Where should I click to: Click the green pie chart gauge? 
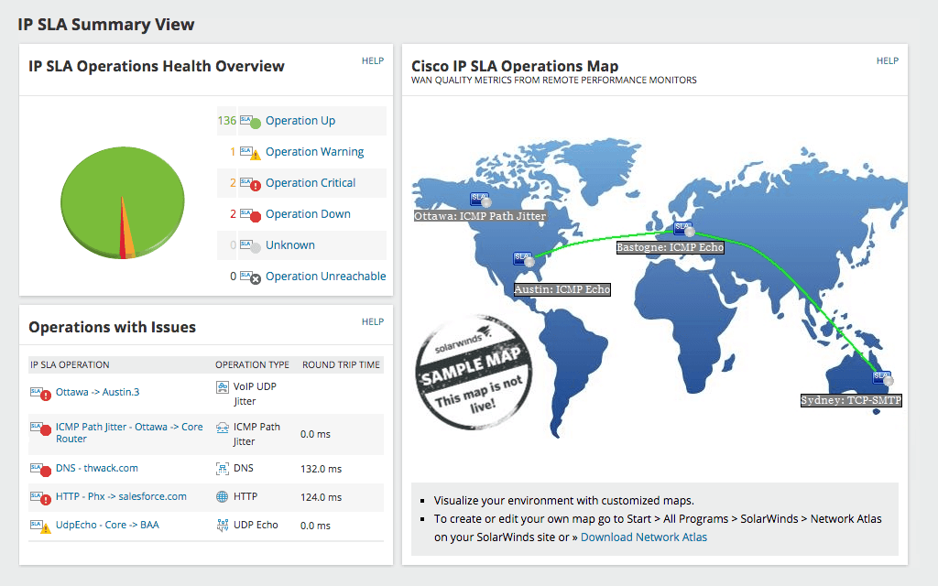123,201
